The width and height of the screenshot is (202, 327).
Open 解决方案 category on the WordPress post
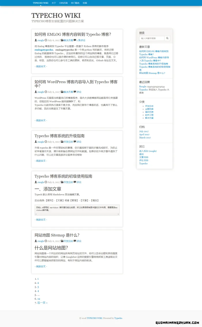pos(68,92)
